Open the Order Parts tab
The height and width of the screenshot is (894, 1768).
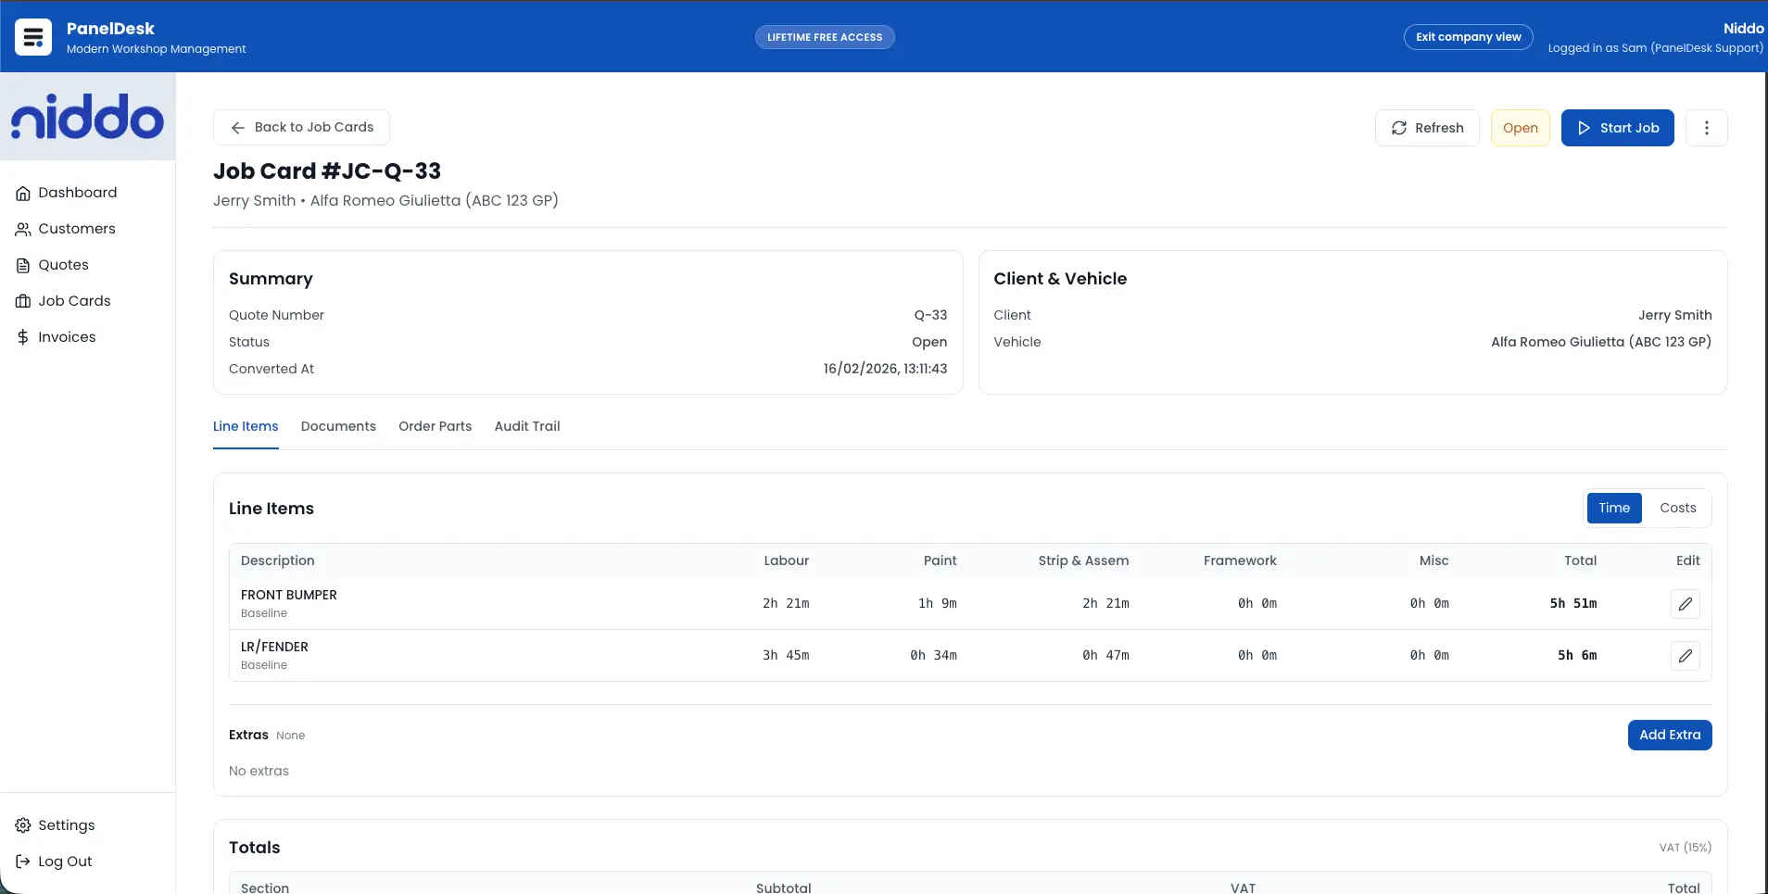click(x=435, y=426)
